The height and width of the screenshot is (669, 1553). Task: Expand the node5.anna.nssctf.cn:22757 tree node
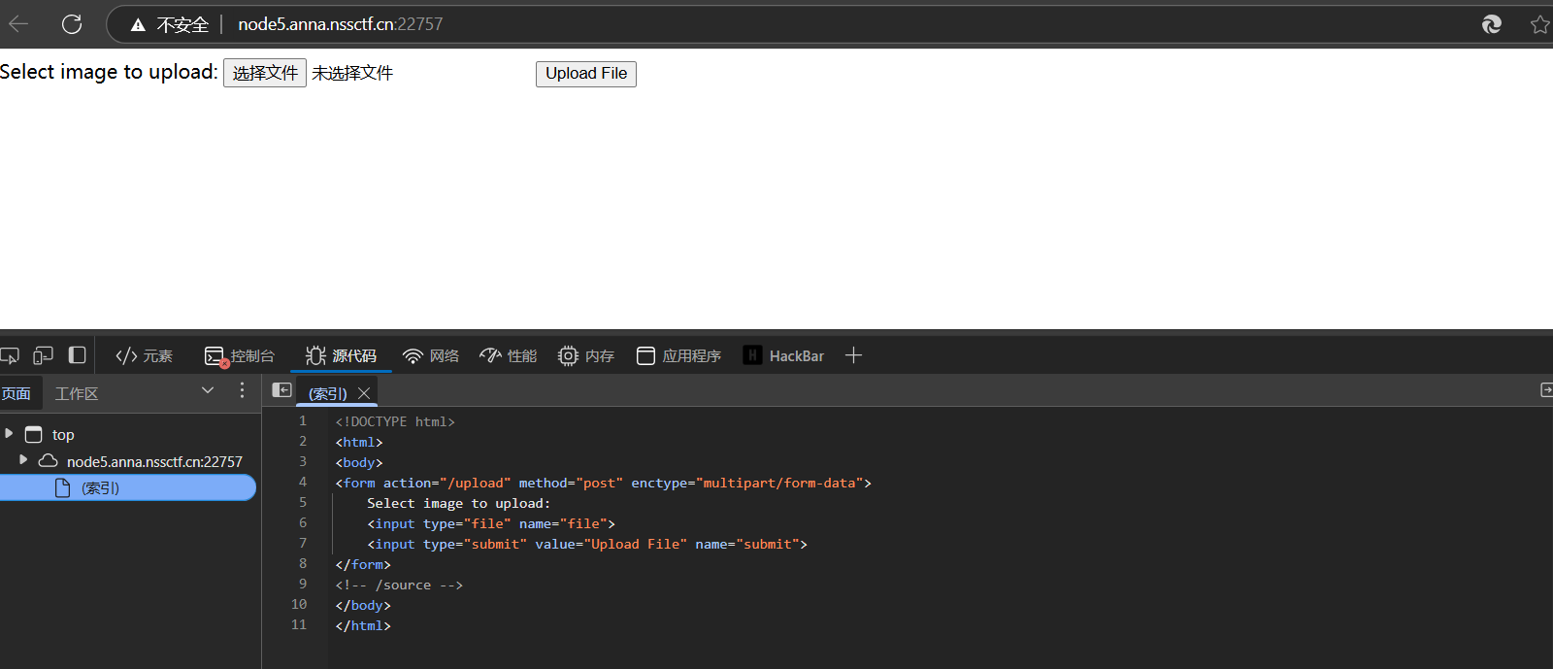(x=23, y=460)
